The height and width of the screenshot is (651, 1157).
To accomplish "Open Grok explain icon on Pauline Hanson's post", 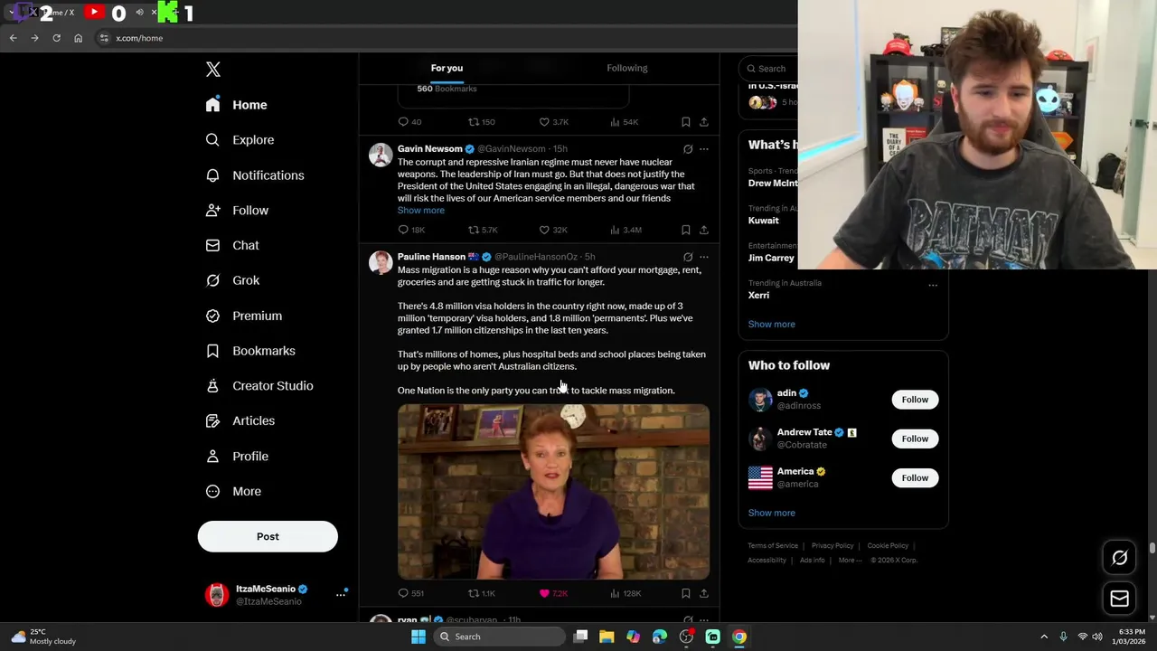I will [x=688, y=257].
